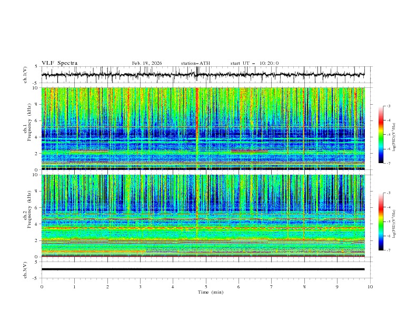Click the ch.1 spectrogram color scale bar
This screenshot has width=417, height=322.
[x=381, y=135]
